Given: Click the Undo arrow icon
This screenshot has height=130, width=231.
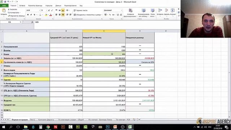Looking at the screenshot, I should (x=8, y=1).
